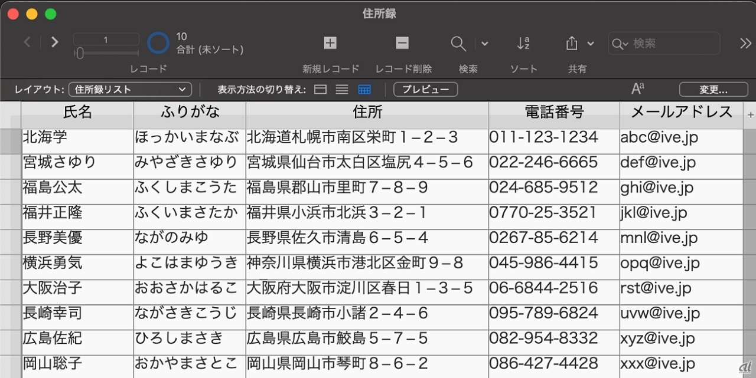The image size is (756, 378).
Task: Open the Sort records icon
Action: [x=523, y=43]
